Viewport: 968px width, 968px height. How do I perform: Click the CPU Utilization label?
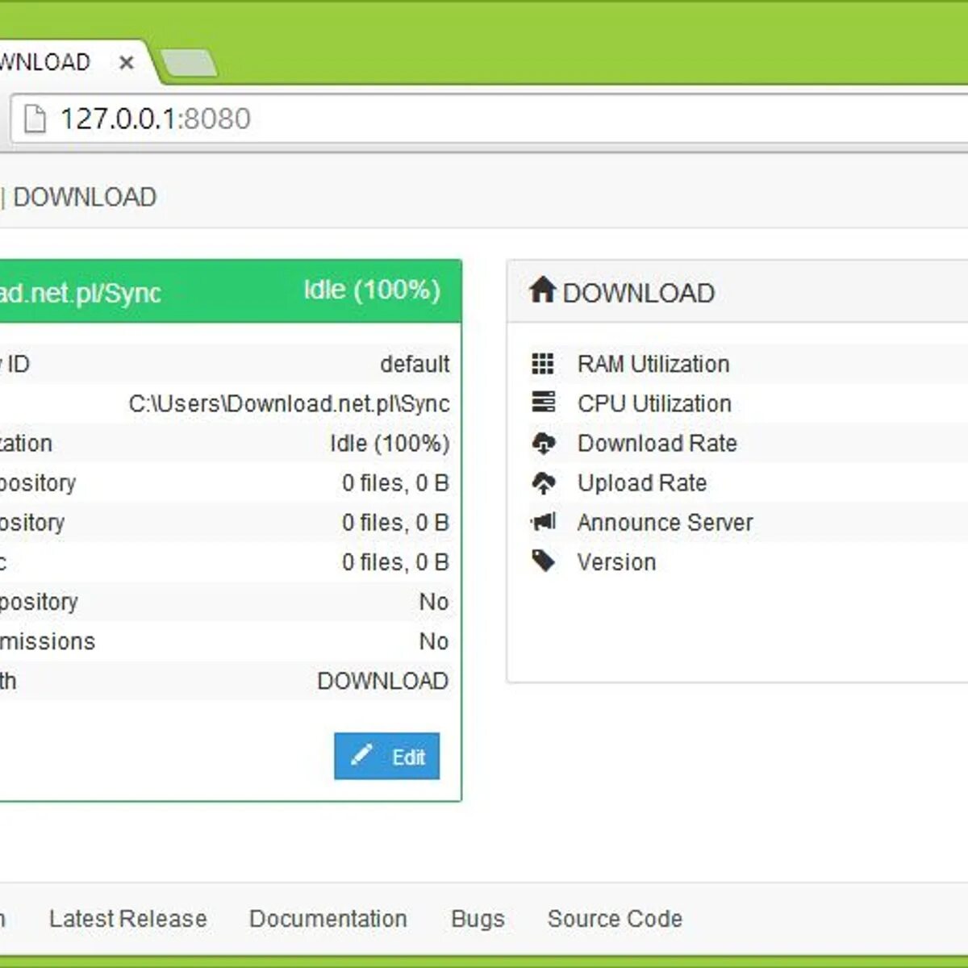(x=654, y=403)
